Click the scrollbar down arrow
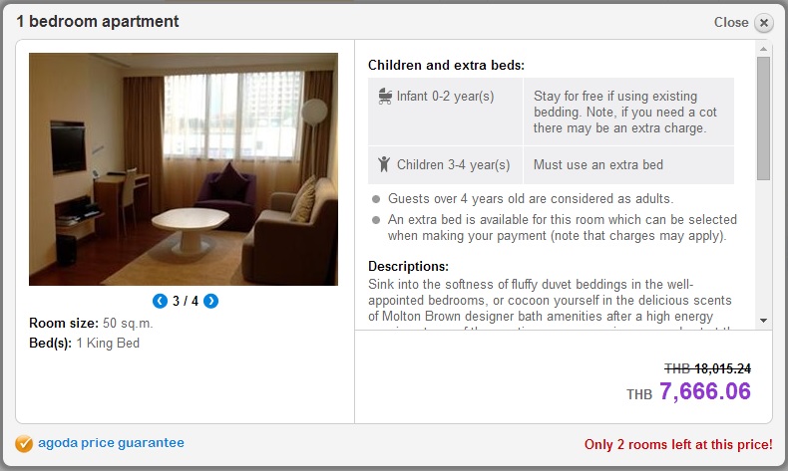This screenshot has height=471, width=788. (x=763, y=321)
